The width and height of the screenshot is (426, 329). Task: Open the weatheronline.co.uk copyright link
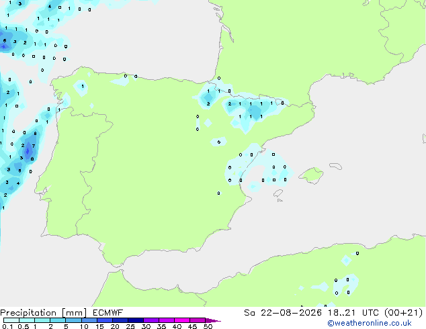click(369, 323)
